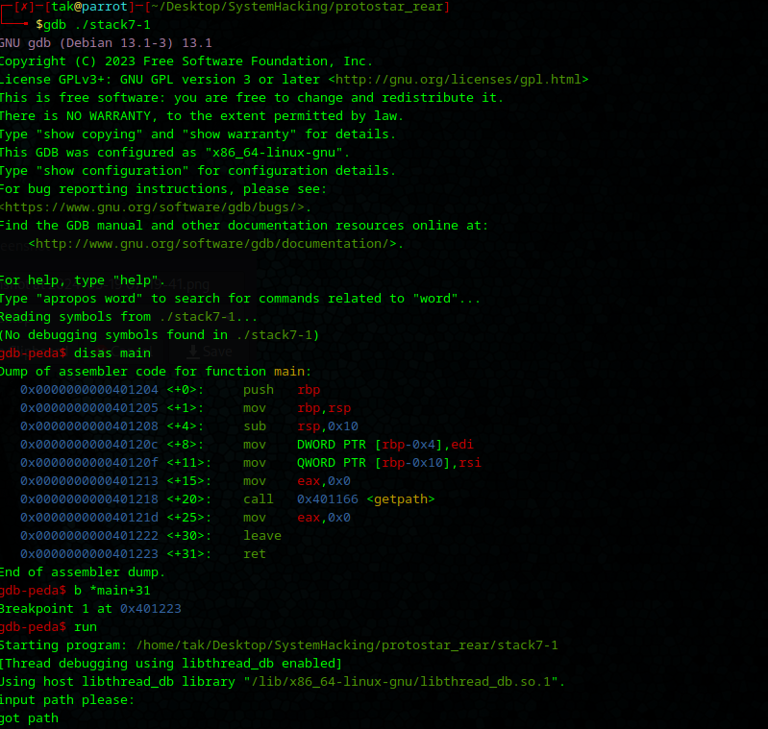The width and height of the screenshot is (768, 729).
Task: Click the 'b *main+31' command
Action: pos(112,590)
